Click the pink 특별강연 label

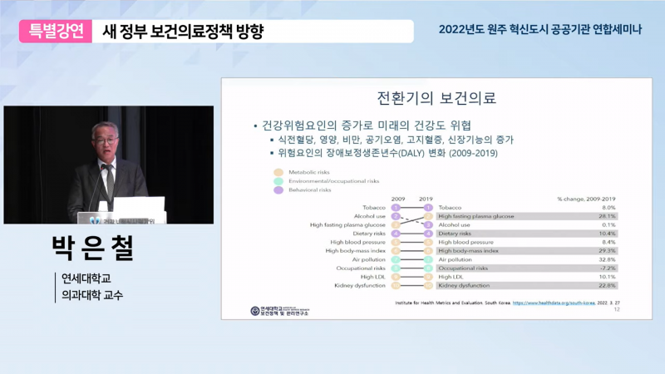point(54,32)
